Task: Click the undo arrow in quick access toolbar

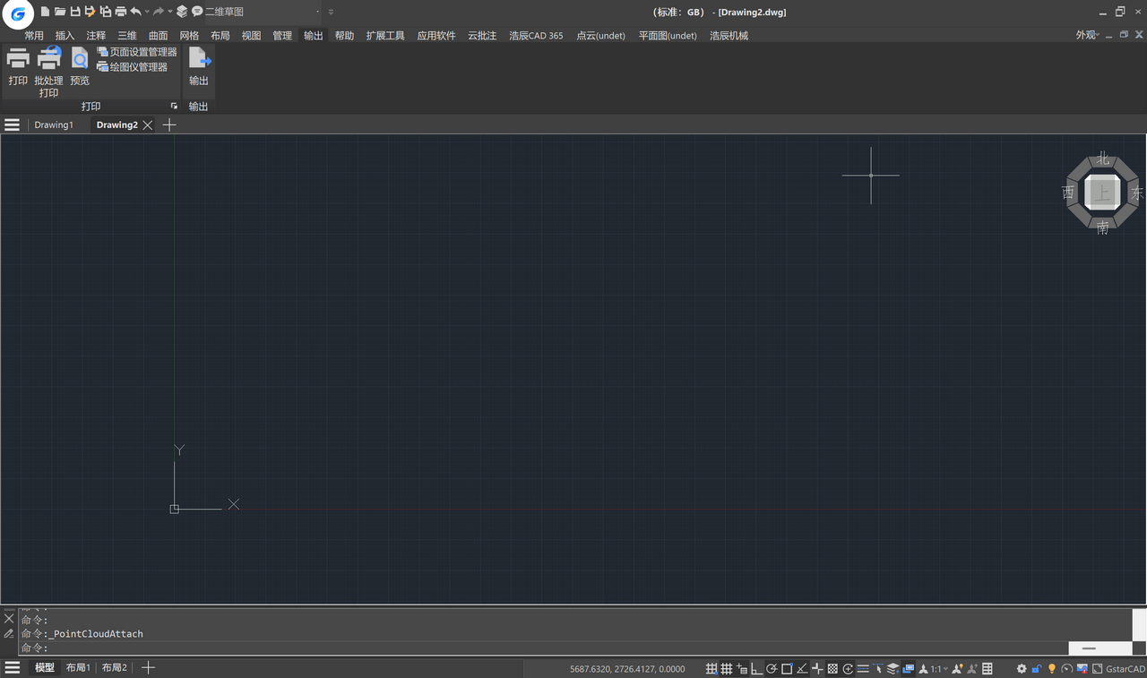Action: point(135,12)
